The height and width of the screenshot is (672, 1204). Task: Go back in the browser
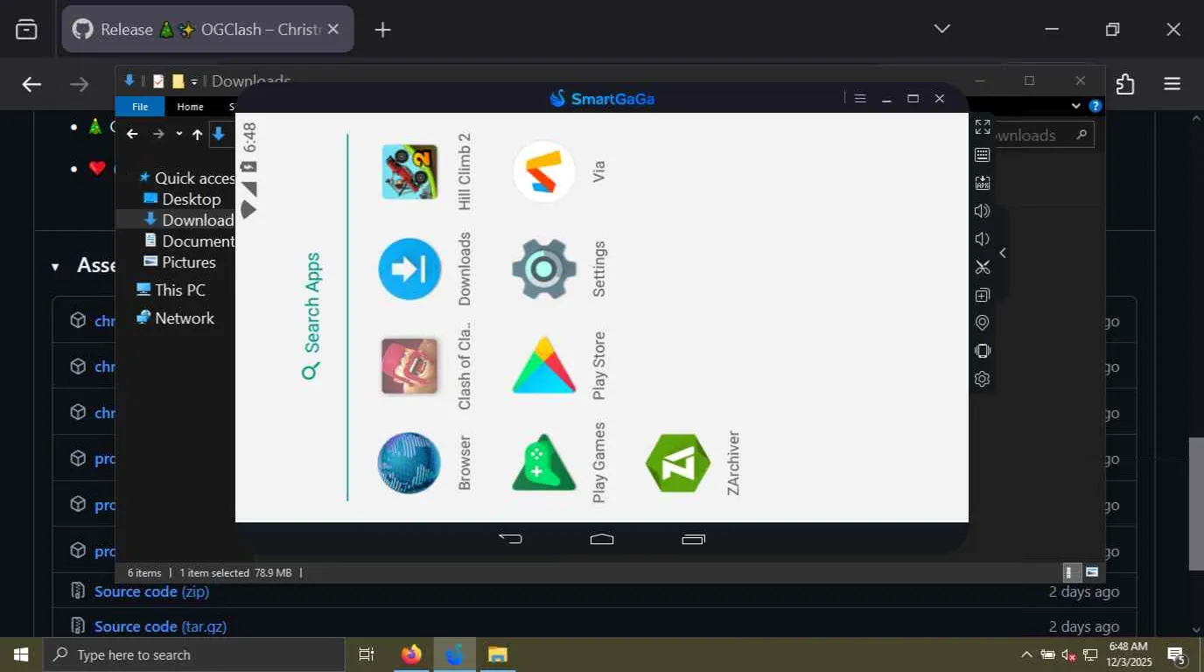[x=31, y=84]
